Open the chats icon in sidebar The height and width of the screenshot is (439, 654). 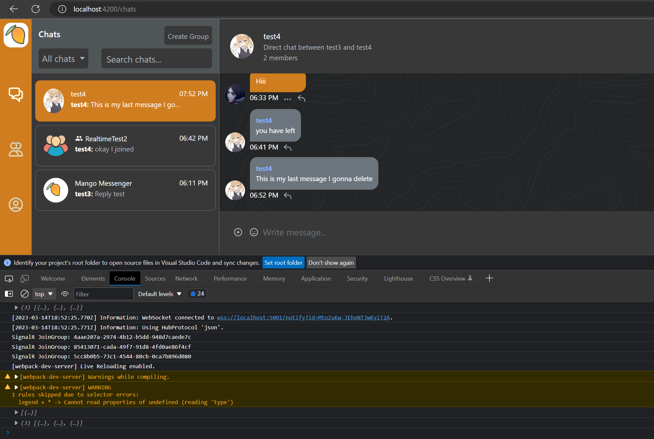pos(15,95)
